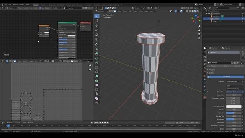Select the Rip Region tool
The image size is (245, 138).
pyautogui.click(x=97, y=103)
